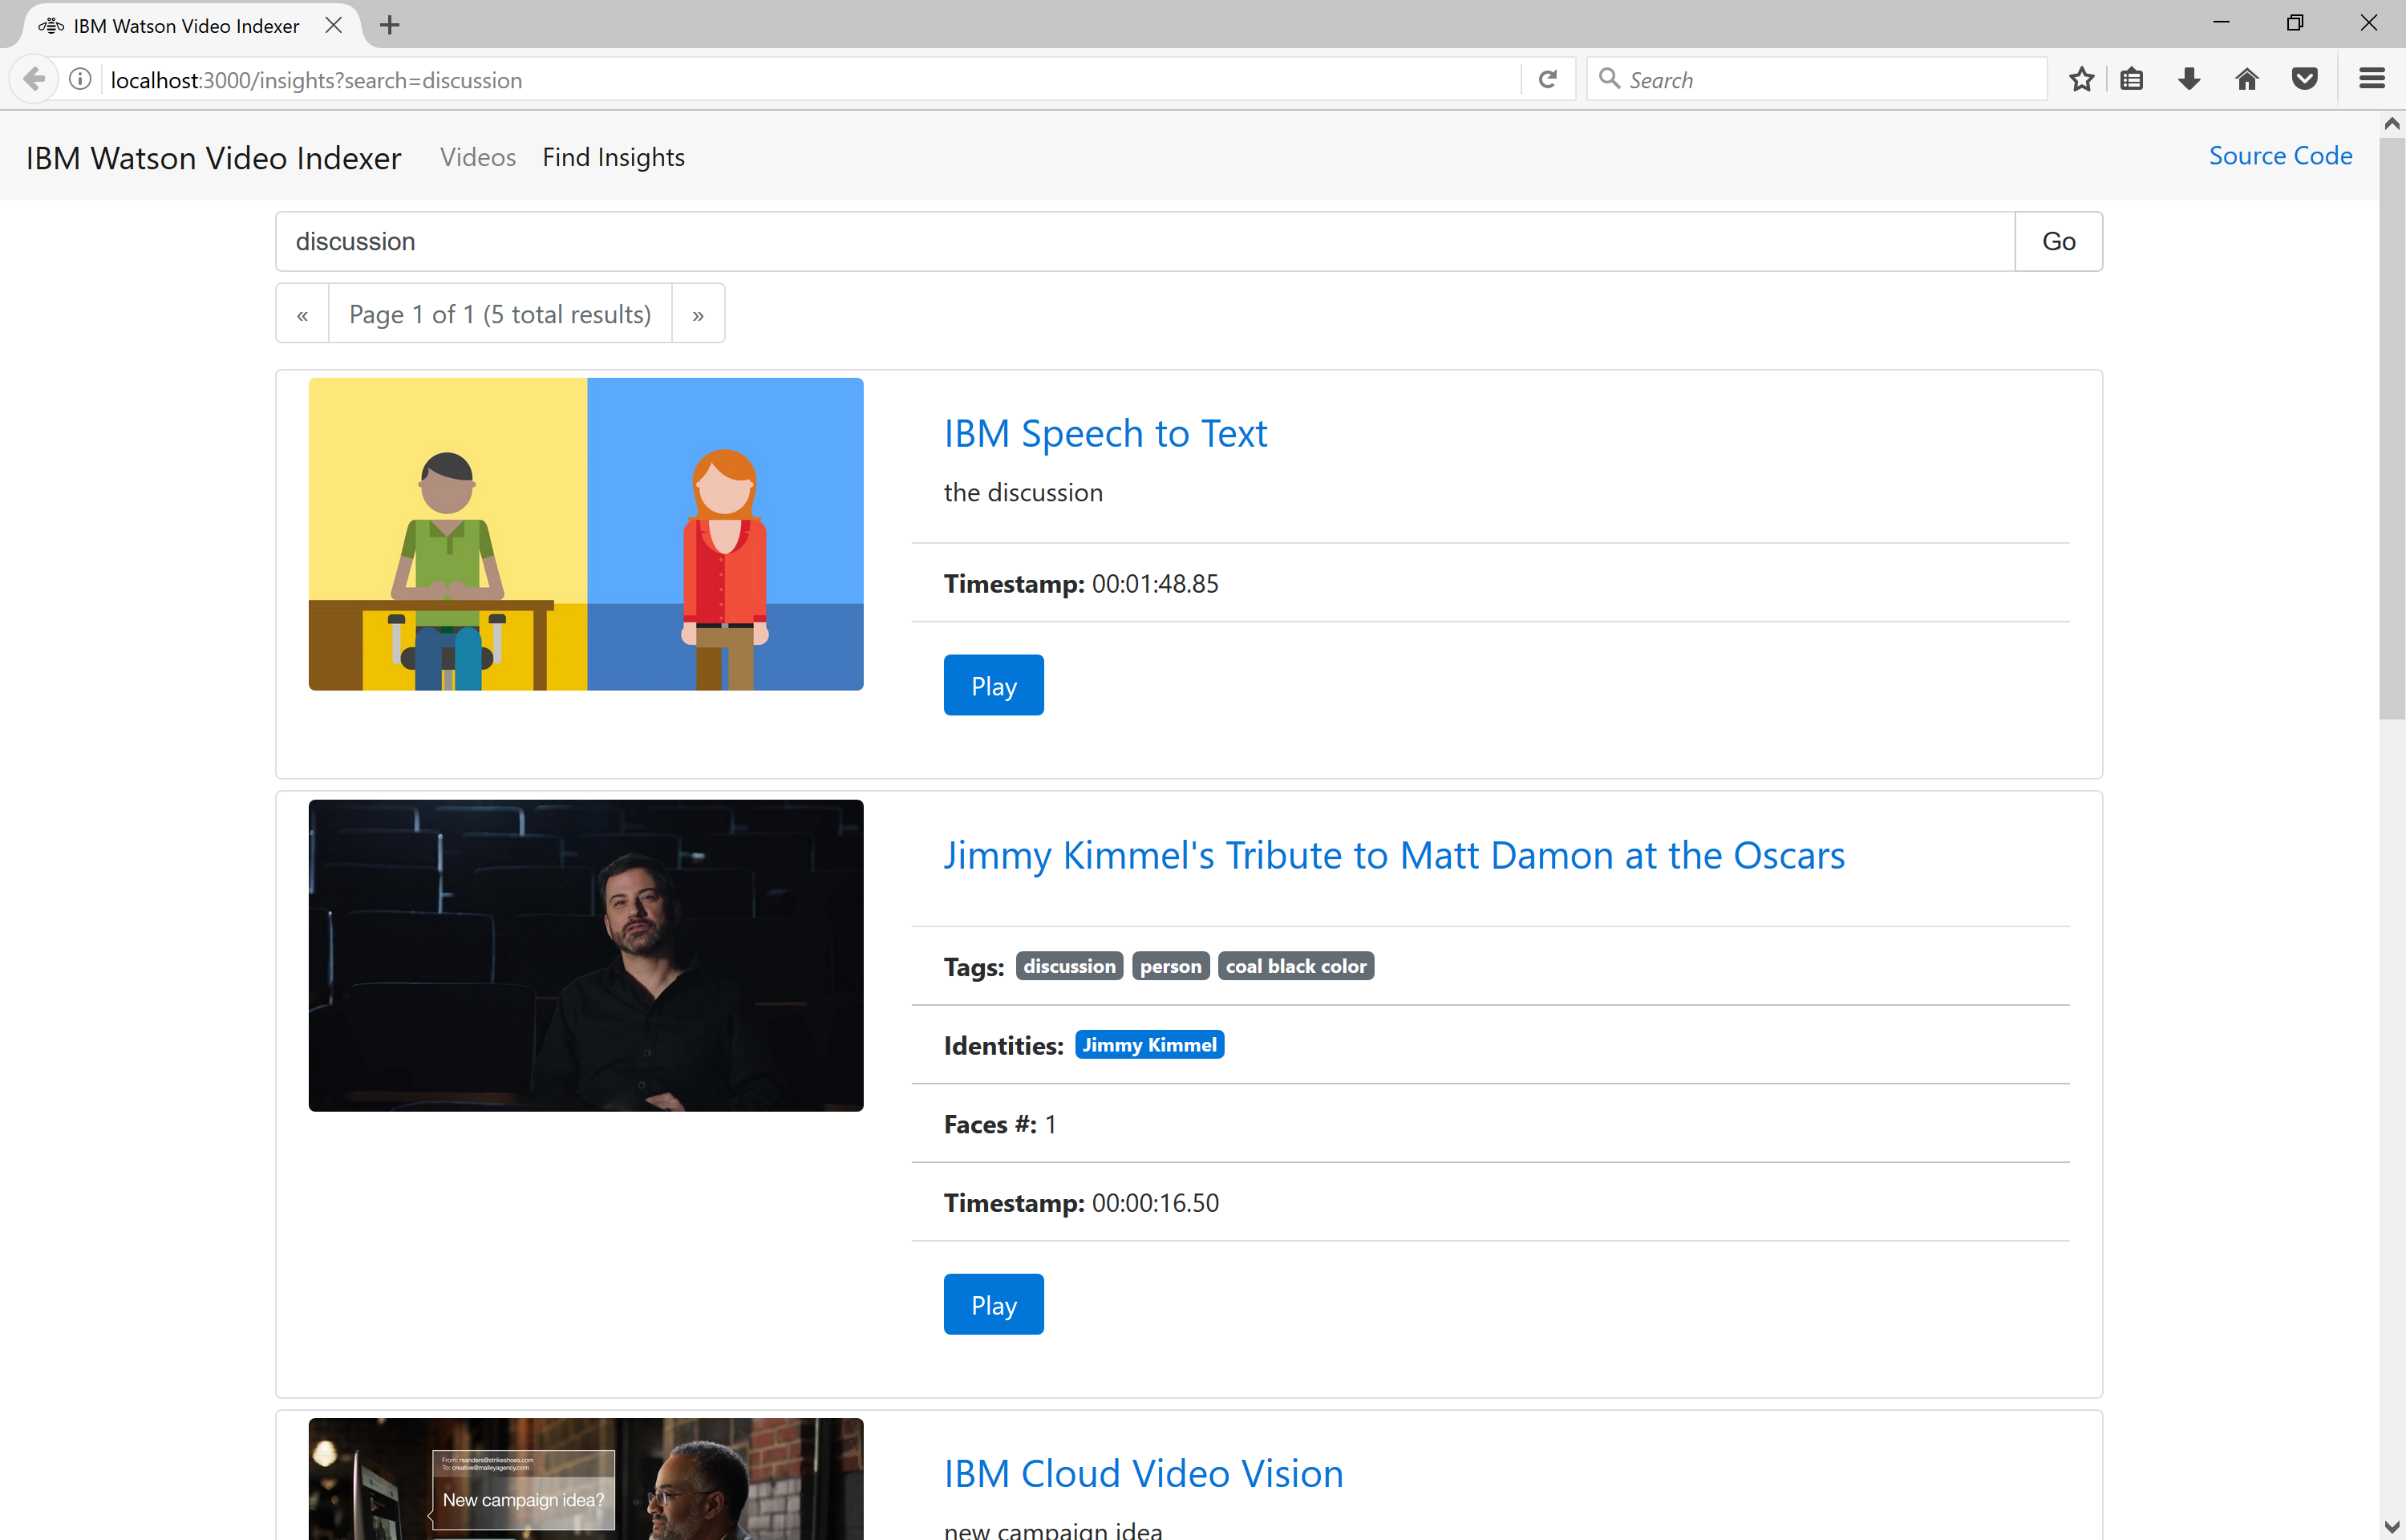The width and height of the screenshot is (2406, 1540).
Task: Click the Jimmy Kimmel video thumbnail
Action: click(x=585, y=955)
